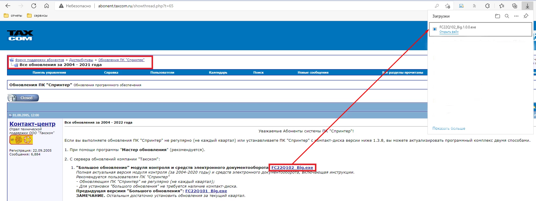The height and width of the screenshot is (201, 536).
Task: Open downloads panel more options menu
Action: click(516, 16)
